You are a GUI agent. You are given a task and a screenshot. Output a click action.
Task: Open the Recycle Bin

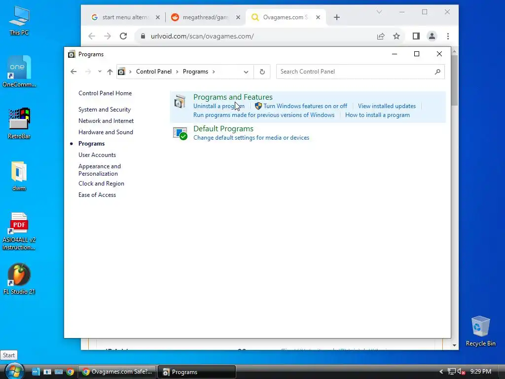pos(480,331)
